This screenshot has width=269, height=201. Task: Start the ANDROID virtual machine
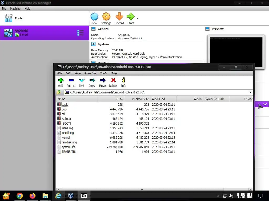pos(131,18)
